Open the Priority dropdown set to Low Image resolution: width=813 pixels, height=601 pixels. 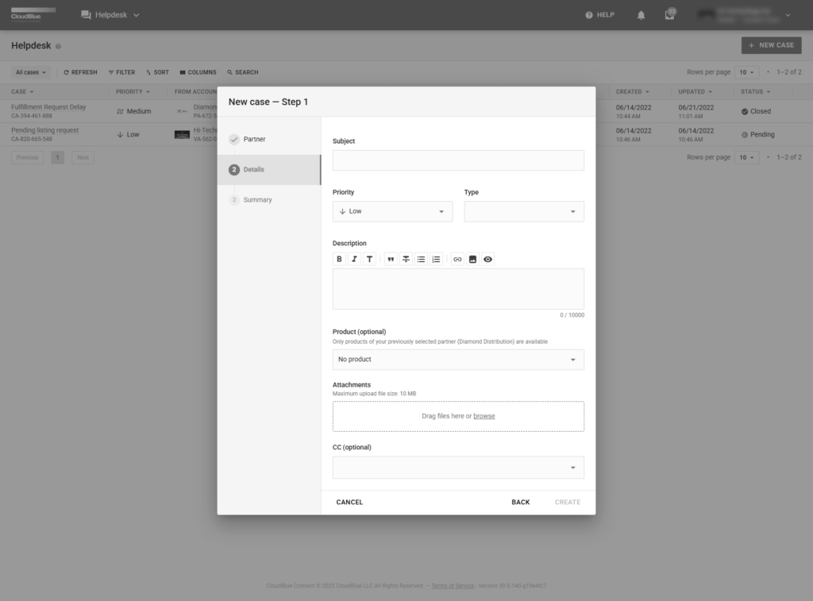coord(392,211)
